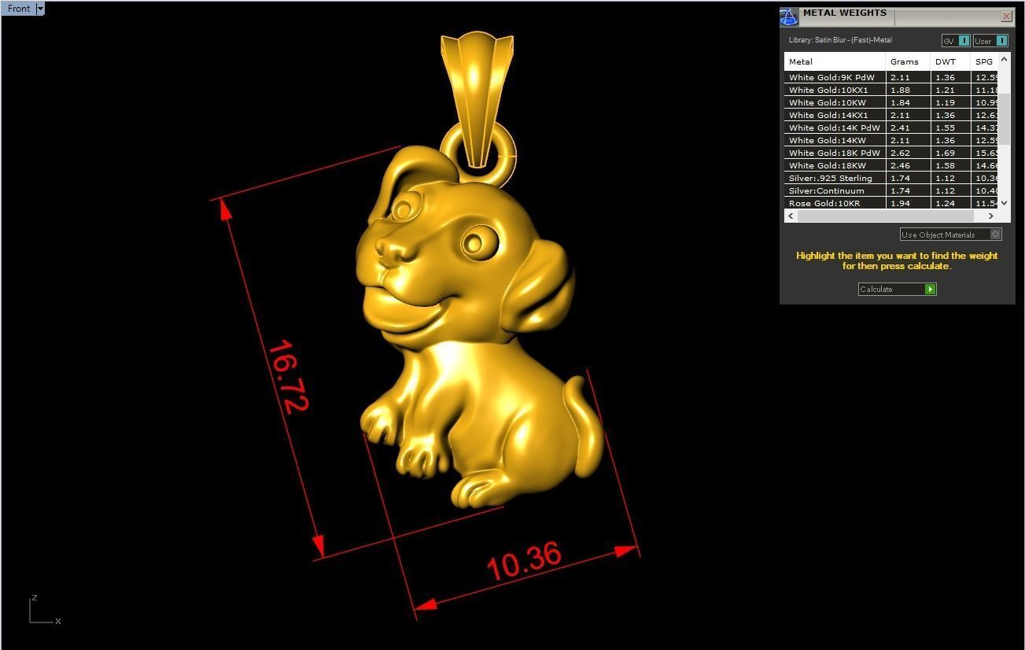
Task: Select the Silver:.925 Sterling row
Action: pyautogui.click(x=891, y=178)
